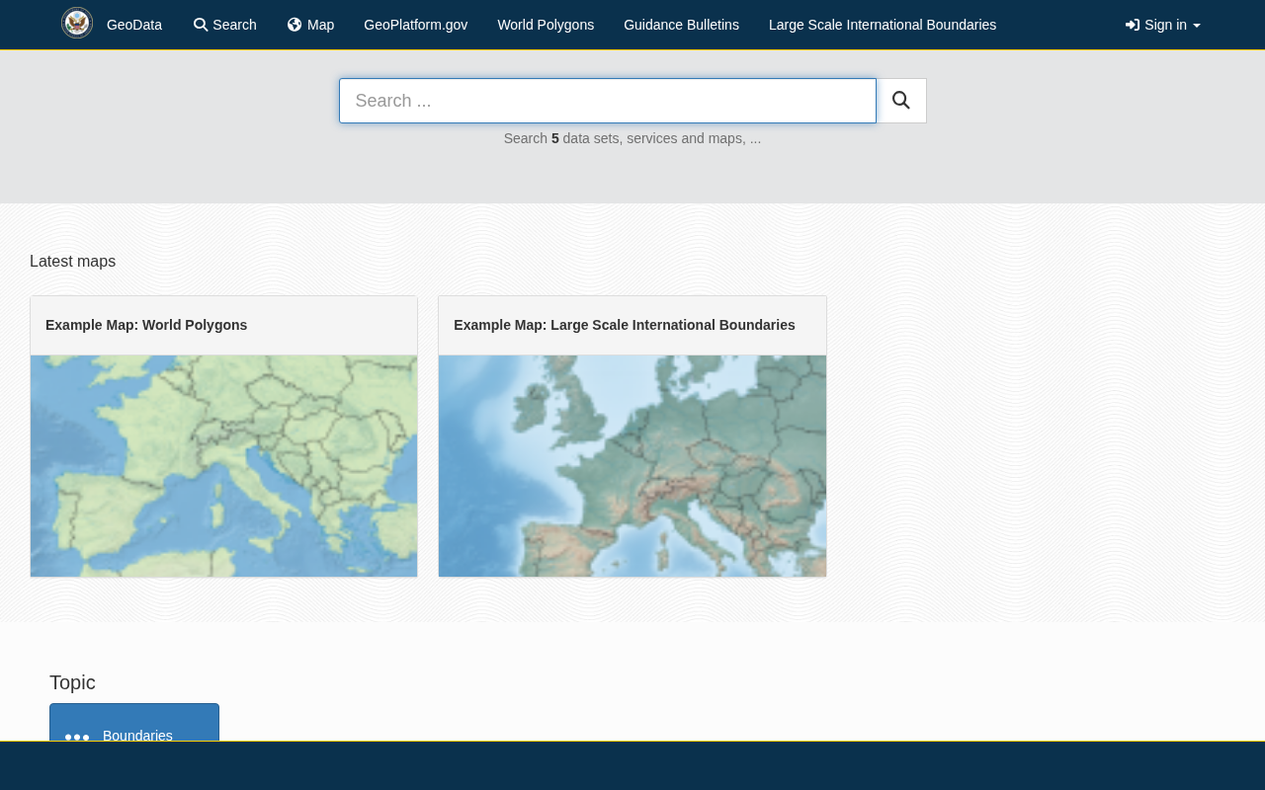Click the sign-in arrow icon
Screen dimensions: 1265x790
1133,25
